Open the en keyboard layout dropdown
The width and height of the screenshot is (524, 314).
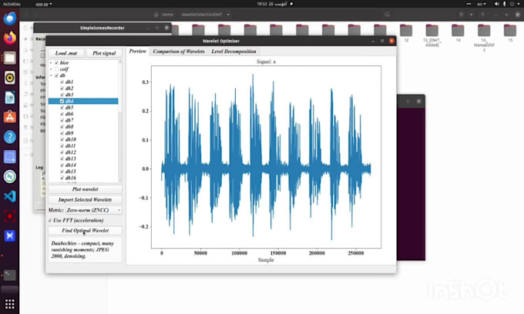click(482, 4)
